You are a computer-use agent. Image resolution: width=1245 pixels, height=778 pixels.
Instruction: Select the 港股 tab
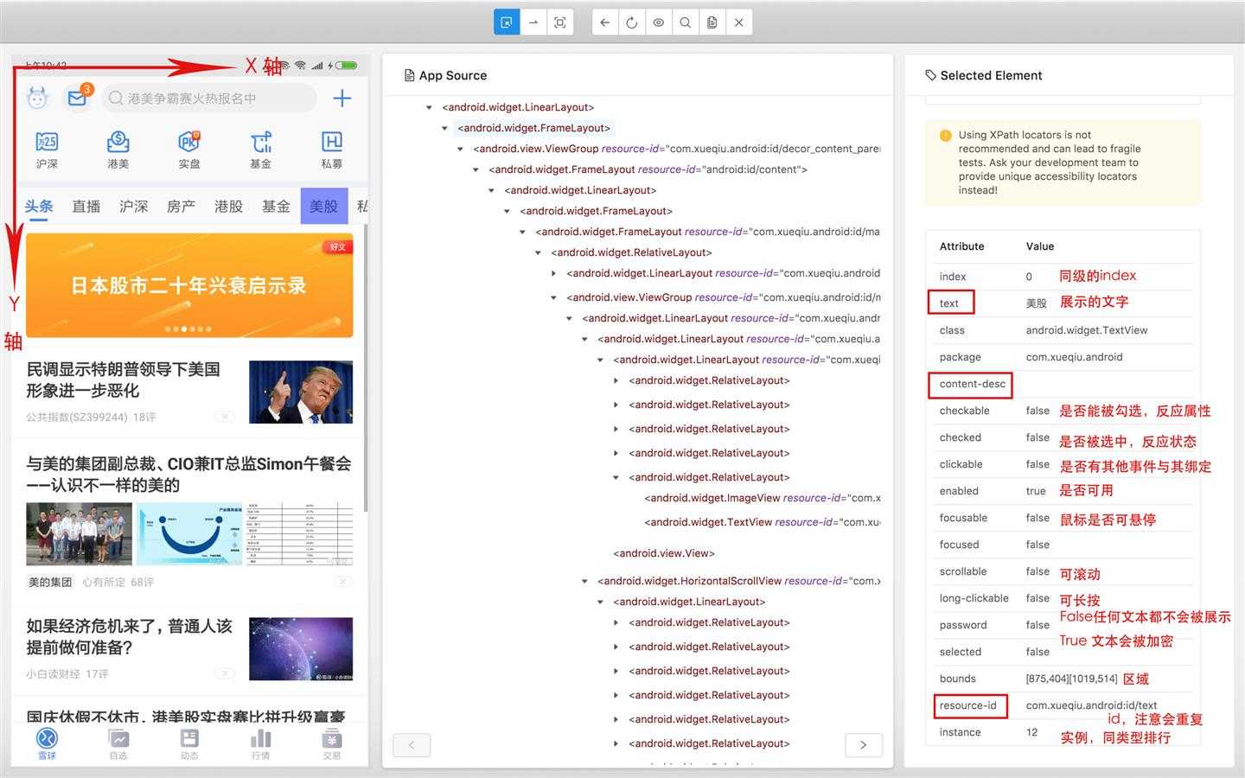tap(229, 206)
